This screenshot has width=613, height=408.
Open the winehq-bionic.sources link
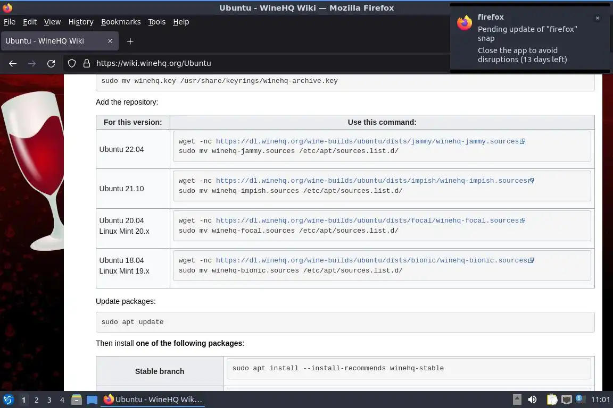[371, 260]
